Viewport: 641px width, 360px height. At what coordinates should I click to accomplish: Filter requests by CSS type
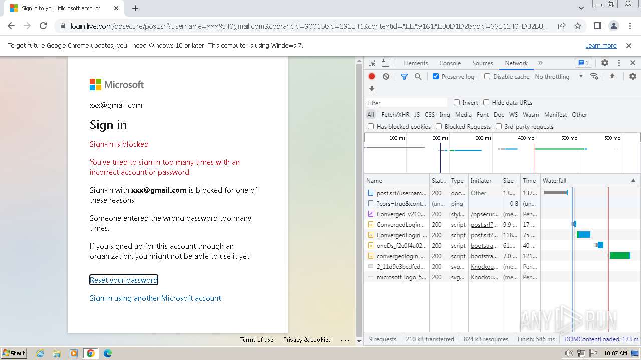[x=430, y=115]
